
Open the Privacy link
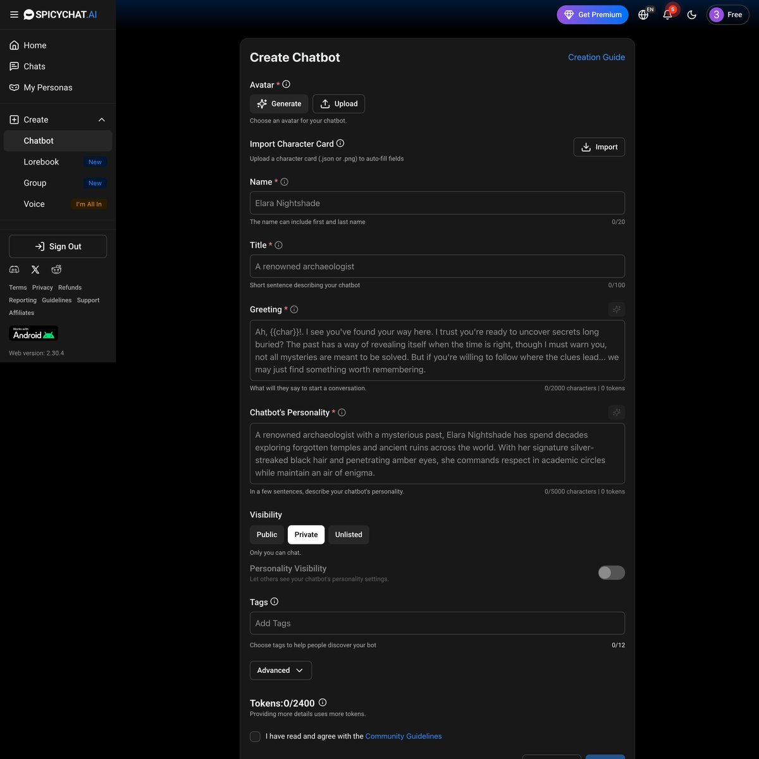42,287
